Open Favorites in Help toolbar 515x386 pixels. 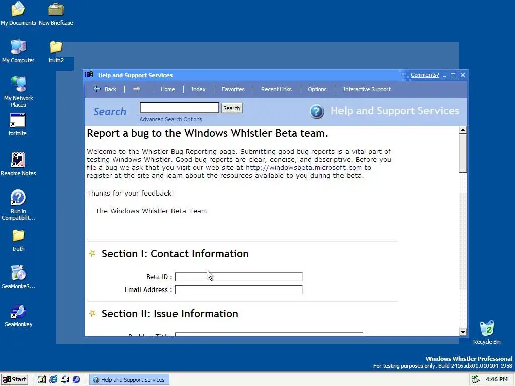pos(233,89)
